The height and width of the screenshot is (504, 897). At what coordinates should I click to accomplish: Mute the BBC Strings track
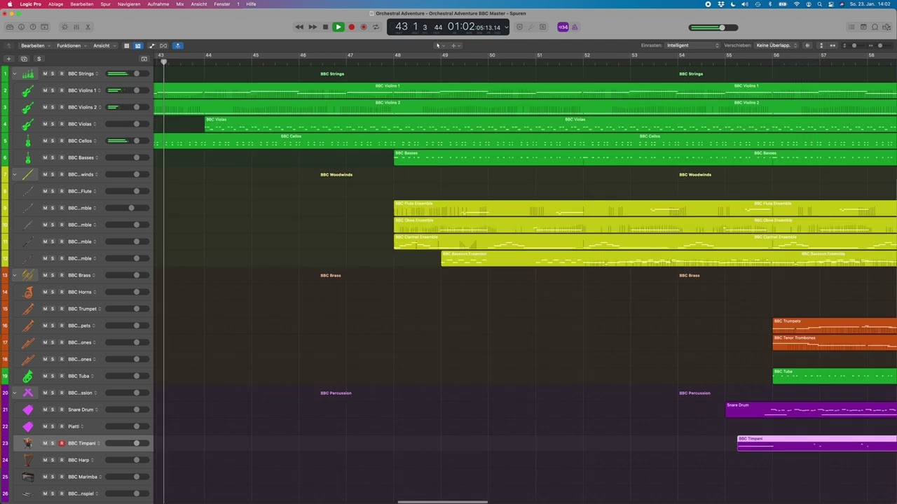click(x=45, y=73)
